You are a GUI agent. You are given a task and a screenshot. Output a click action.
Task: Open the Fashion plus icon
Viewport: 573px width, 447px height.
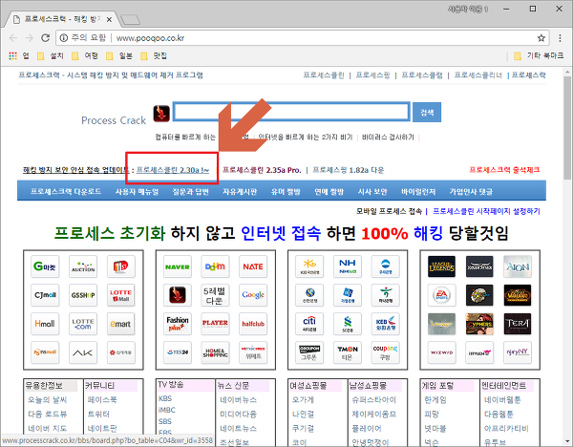tap(178, 324)
